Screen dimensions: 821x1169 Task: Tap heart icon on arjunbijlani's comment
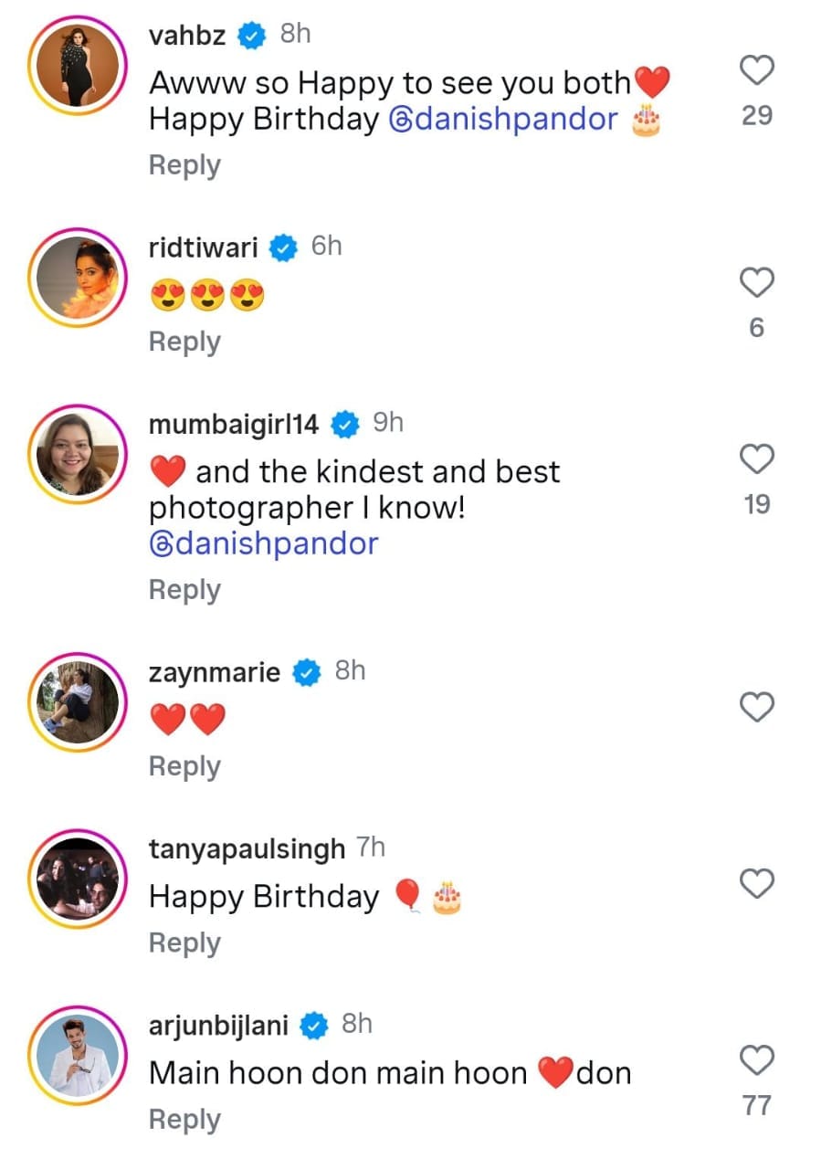click(756, 1061)
